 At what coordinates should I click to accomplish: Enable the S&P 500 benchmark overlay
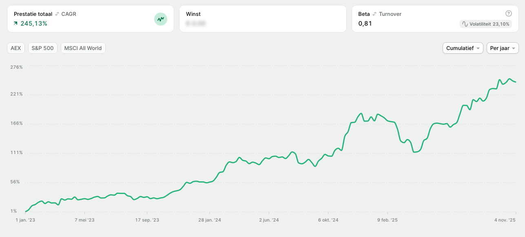tap(42, 48)
